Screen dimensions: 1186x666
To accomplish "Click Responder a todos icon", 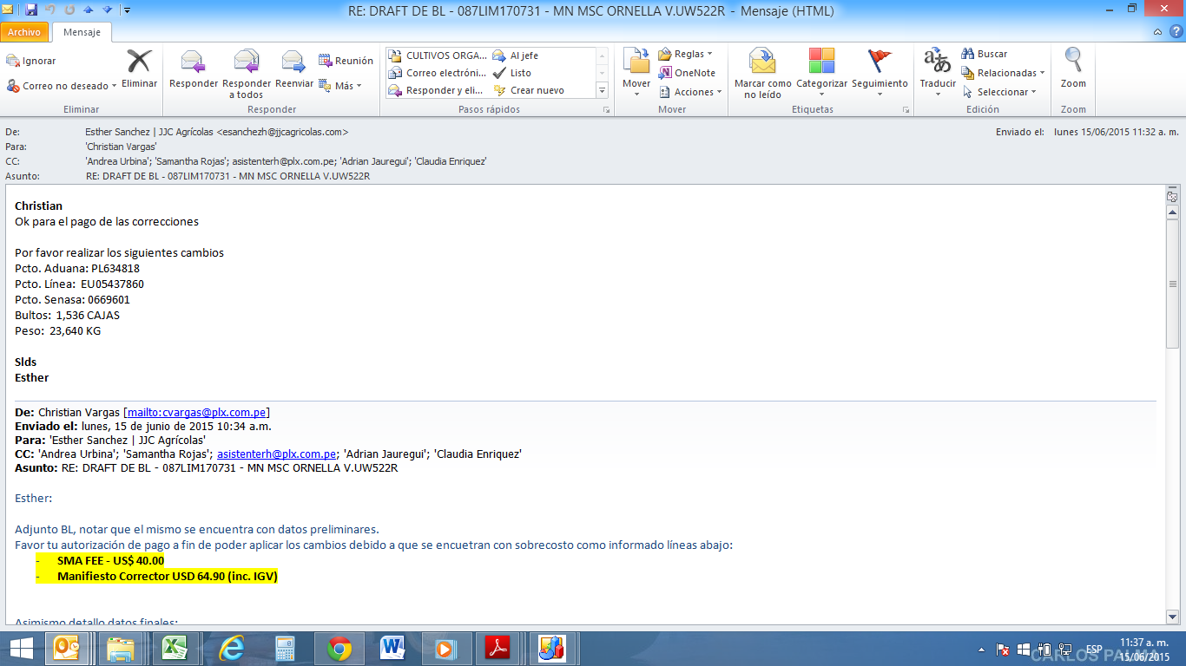I will 247,62.
